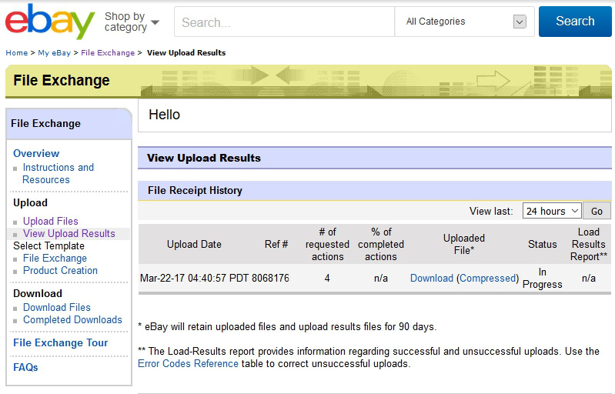Open the File Exchange Tour link

pyautogui.click(x=60, y=342)
